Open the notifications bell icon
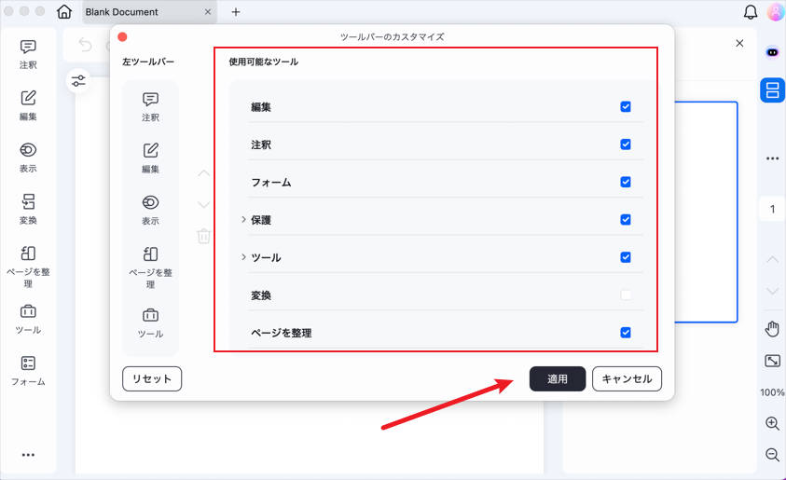This screenshot has height=480, width=786. tap(751, 12)
